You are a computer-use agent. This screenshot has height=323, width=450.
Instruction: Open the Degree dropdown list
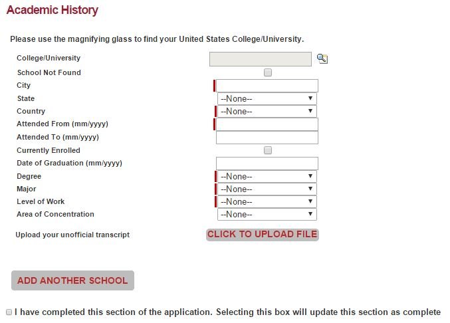tap(267, 177)
